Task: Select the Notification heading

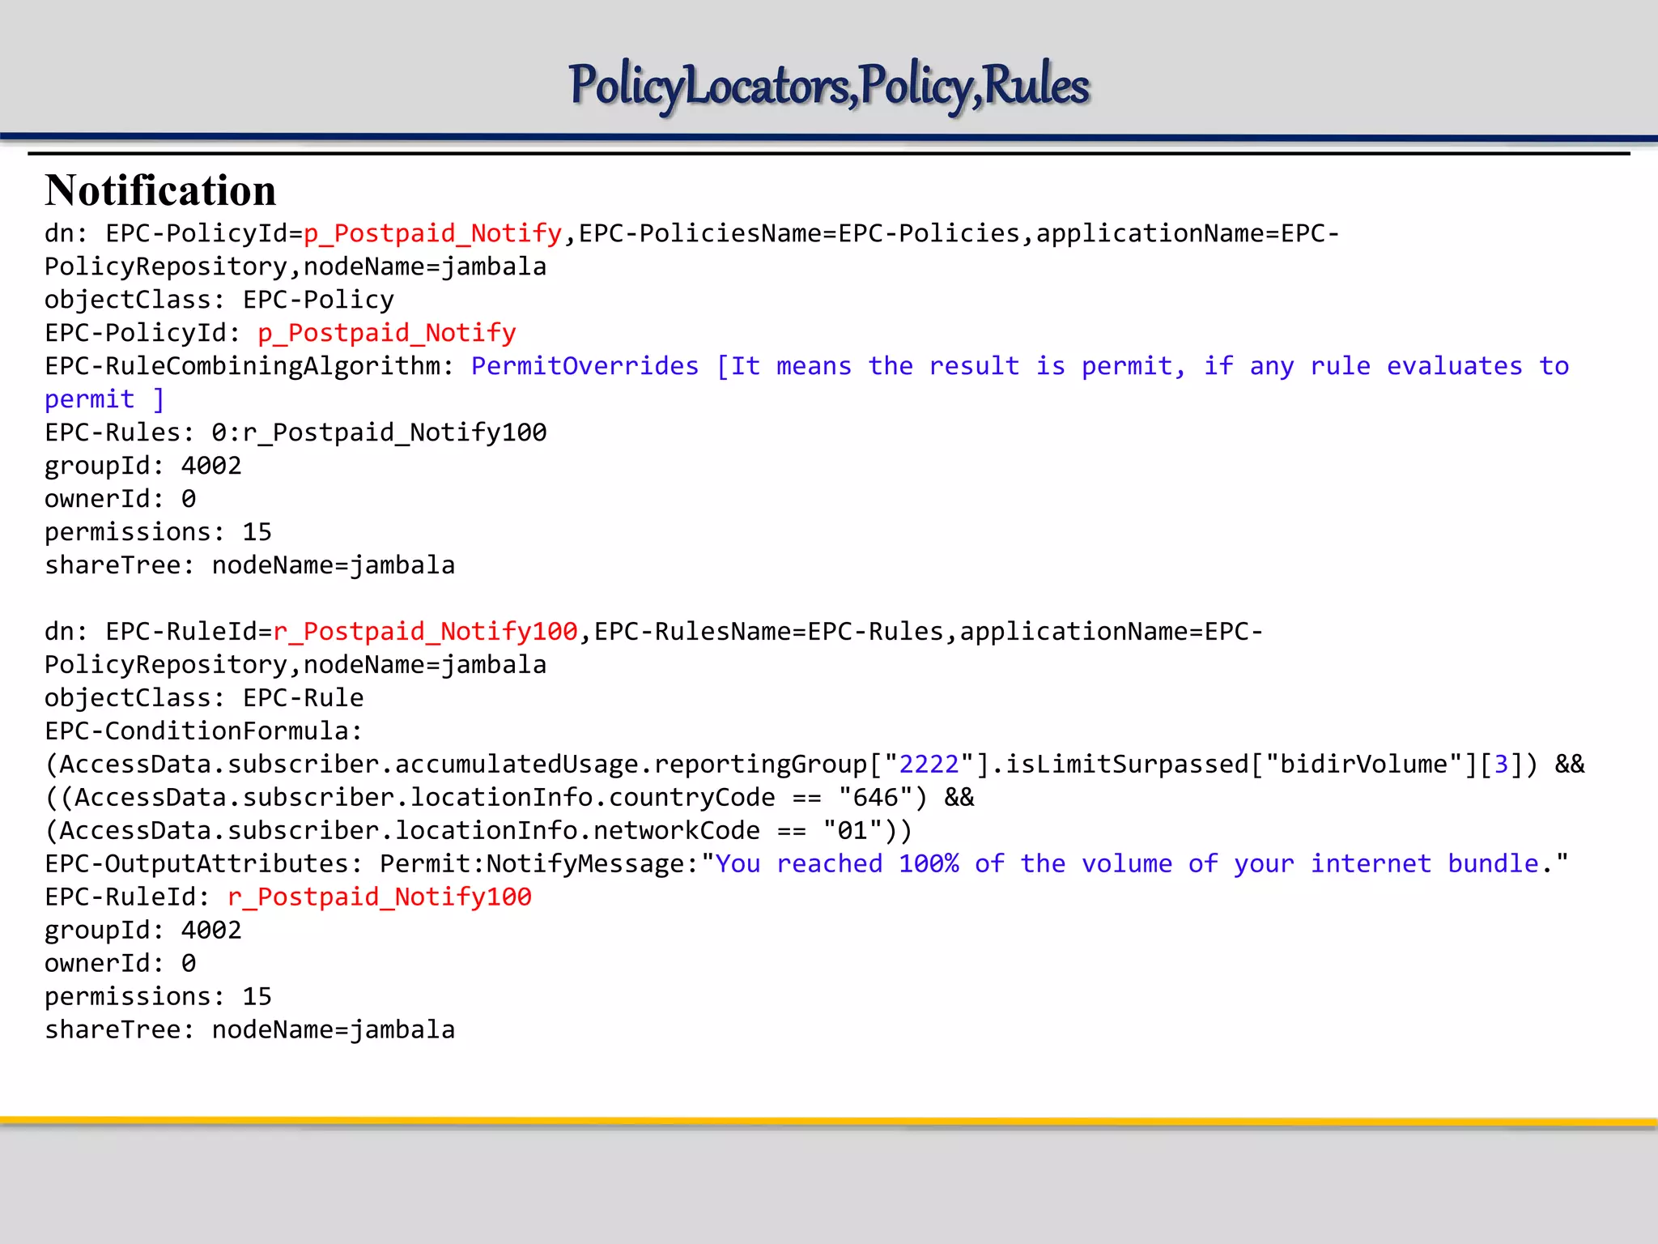Action: coord(160,190)
